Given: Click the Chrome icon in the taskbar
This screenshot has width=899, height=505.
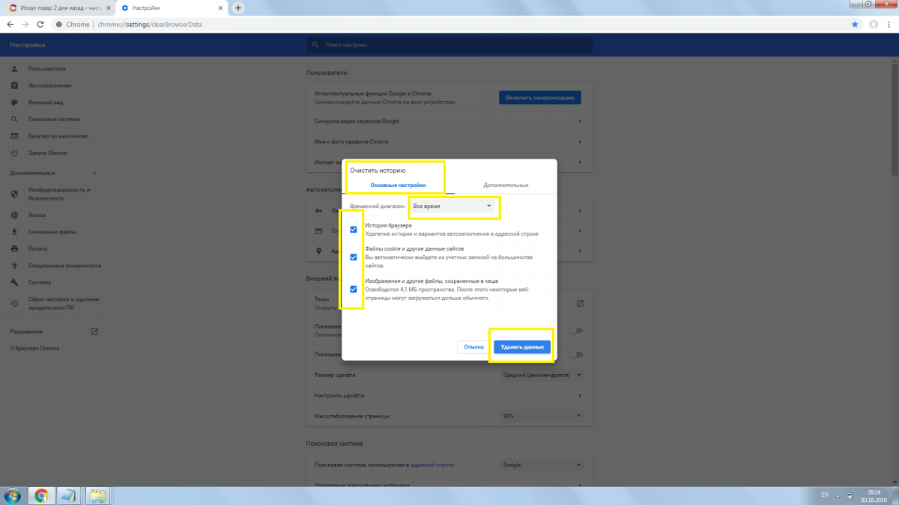Looking at the screenshot, I should point(41,495).
